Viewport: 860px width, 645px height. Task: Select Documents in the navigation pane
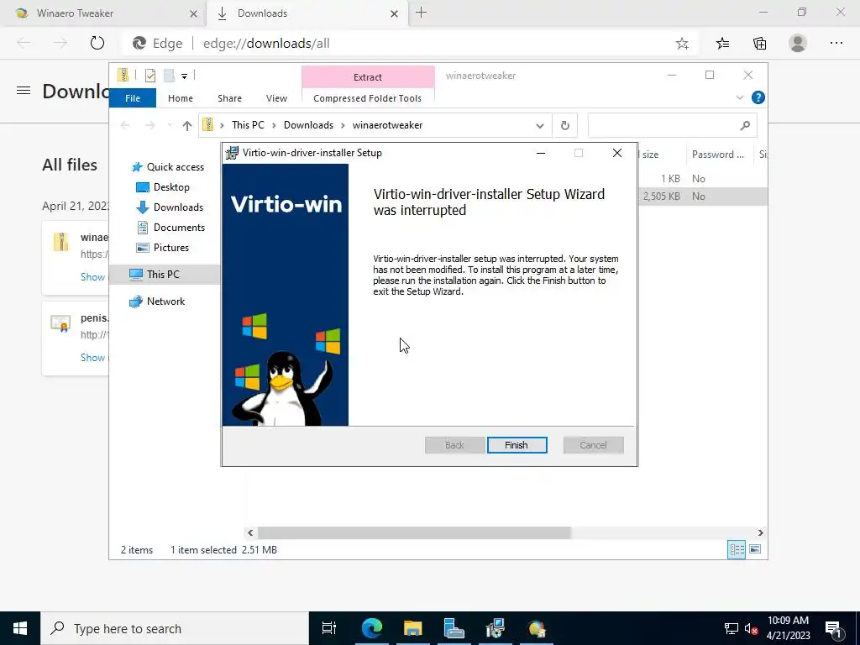170,227
